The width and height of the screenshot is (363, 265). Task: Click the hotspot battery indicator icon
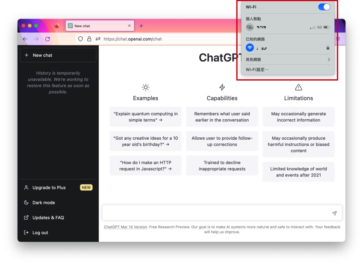click(326, 27)
